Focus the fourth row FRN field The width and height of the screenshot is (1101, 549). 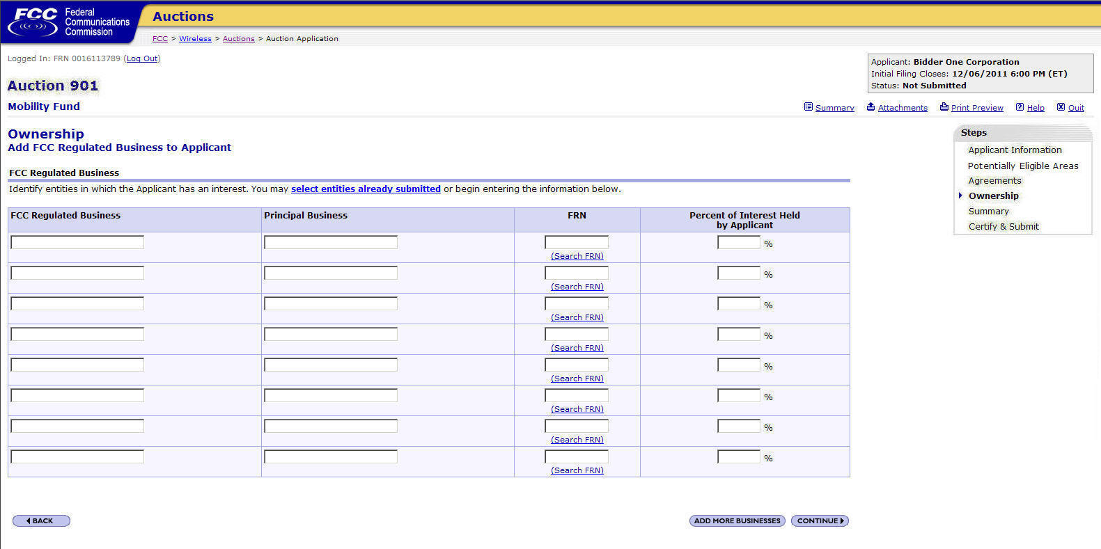[577, 334]
